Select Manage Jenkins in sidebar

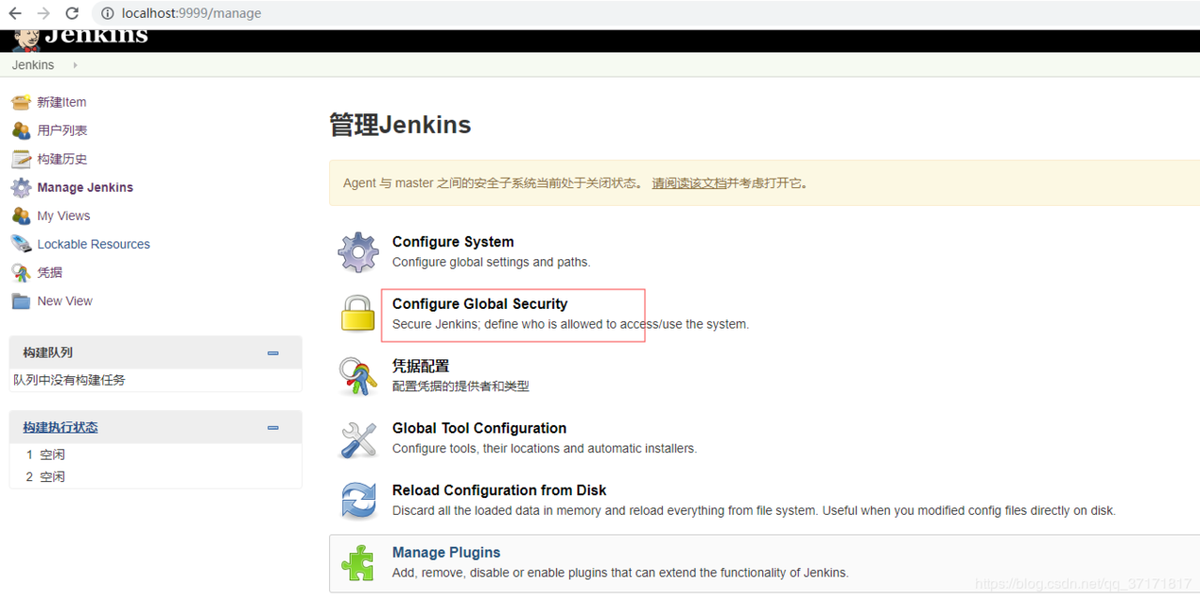(x=85, y=187)
